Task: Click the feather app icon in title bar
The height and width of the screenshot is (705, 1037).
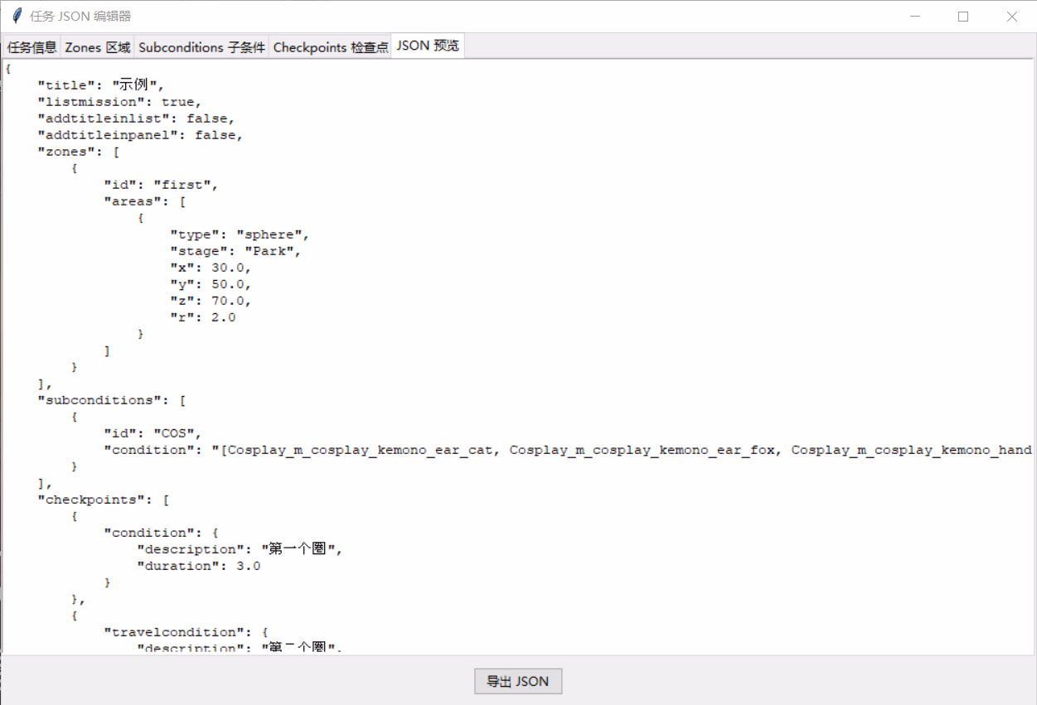Action: [17, 17]
